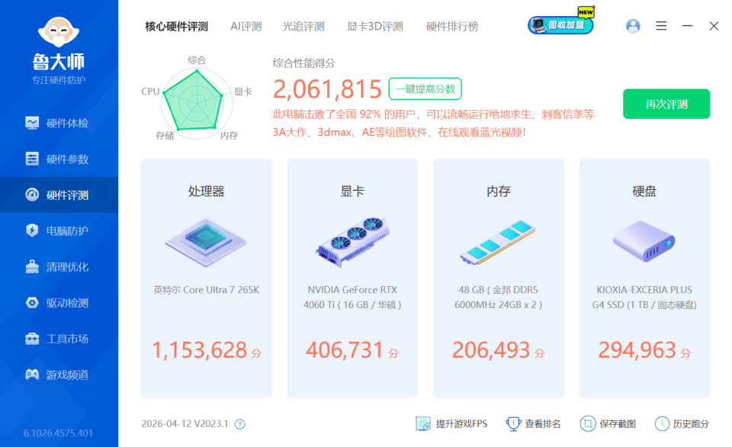Screen dimensions: 732x447
Task: Click the 查看排名 icon at the bottom
Action: (512, 423)
